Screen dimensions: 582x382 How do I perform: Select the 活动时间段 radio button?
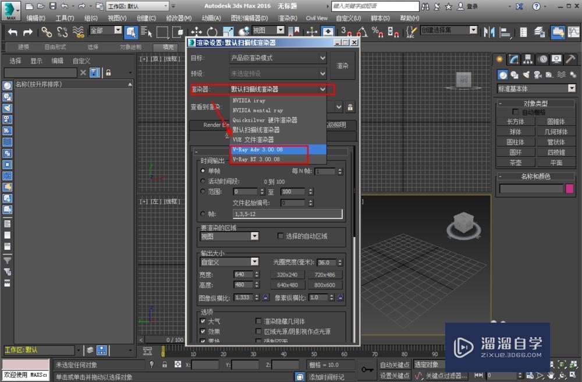(x=203, y=181)
